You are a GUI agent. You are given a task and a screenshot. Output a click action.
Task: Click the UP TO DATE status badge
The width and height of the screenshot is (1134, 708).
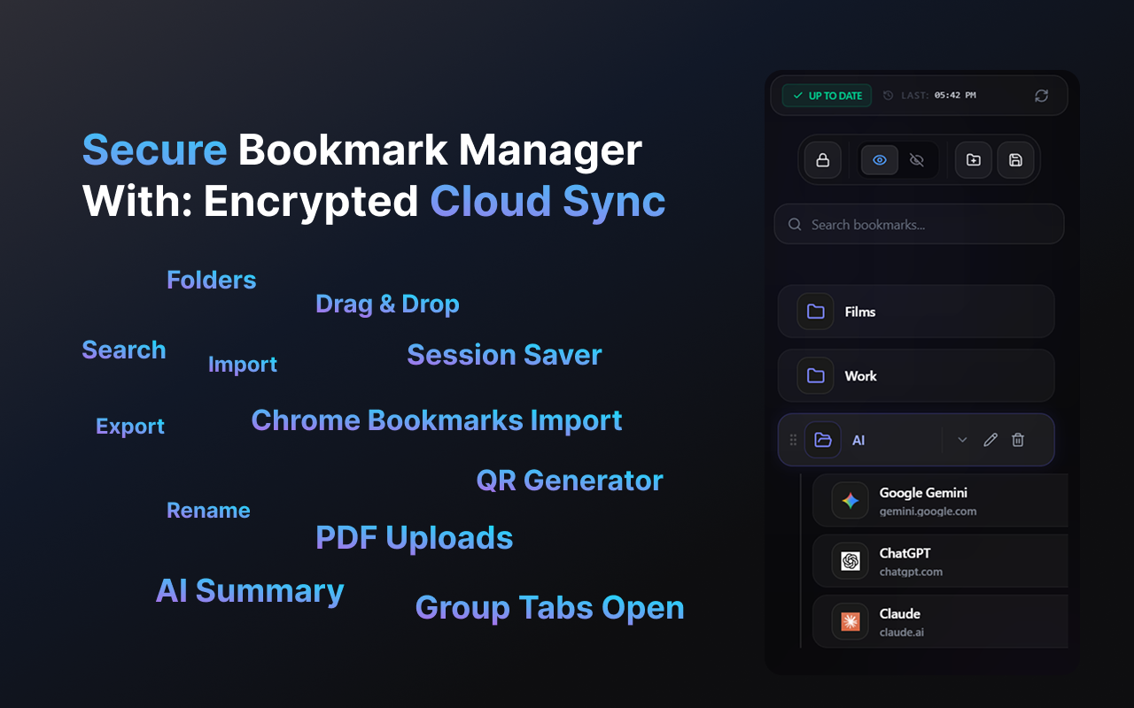(827, 96)
